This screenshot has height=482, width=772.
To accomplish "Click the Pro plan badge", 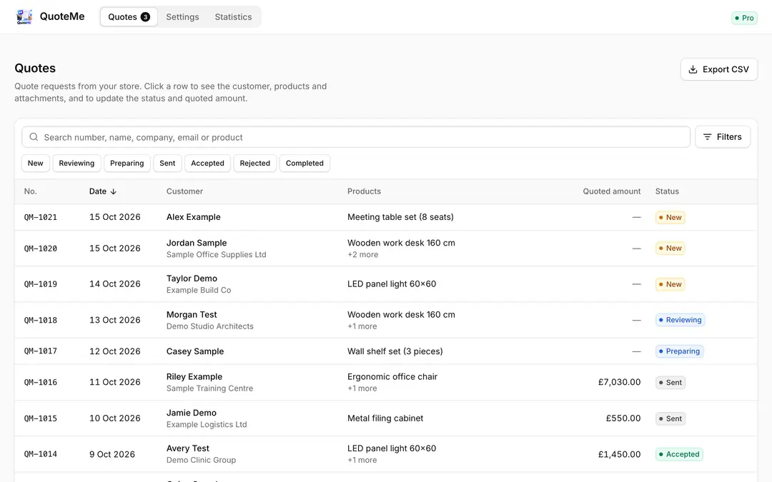I will 744,18.
